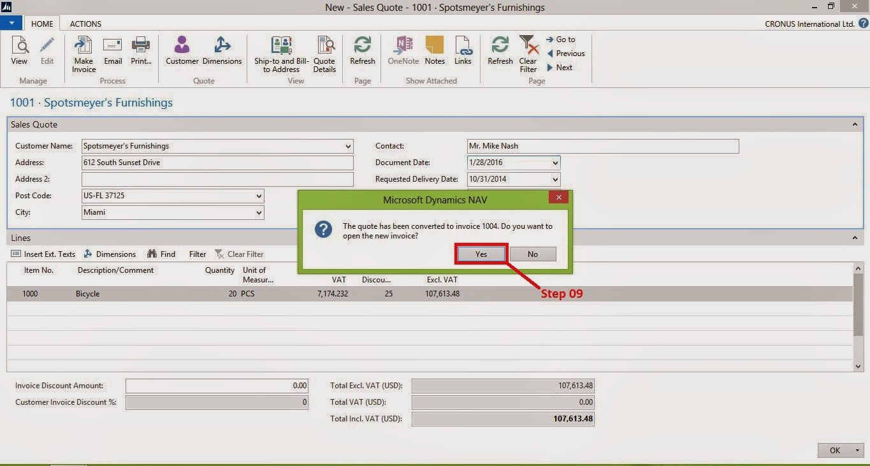Collapse the Lines FastTab
The height and width of the screenshot is (466, 870).
point(855,238)
